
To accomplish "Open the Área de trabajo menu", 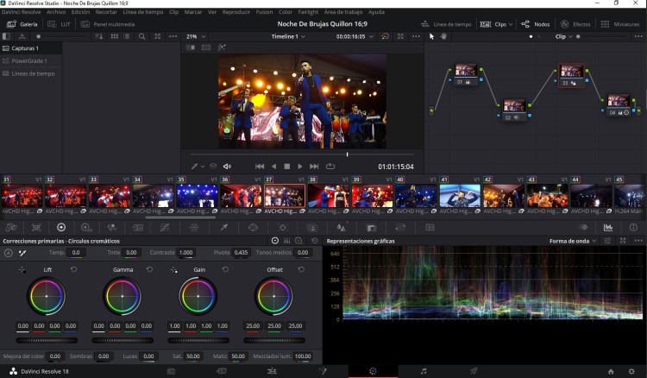I will 342,12.
